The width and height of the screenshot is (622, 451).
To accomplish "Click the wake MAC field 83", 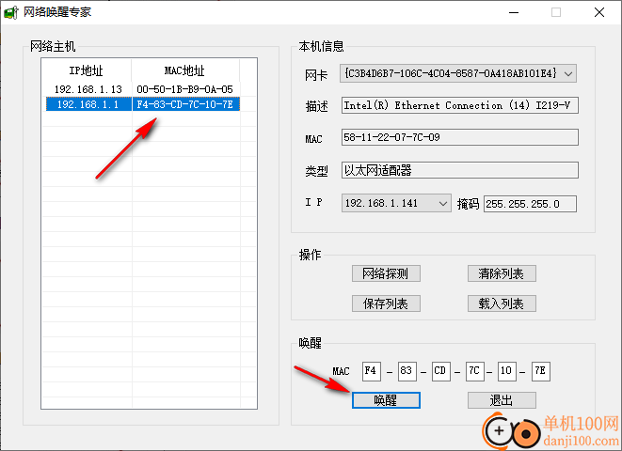I will (x=407, y=371).
